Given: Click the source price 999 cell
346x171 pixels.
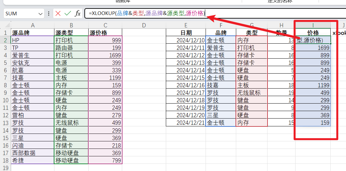Looking at the screenshot, I should click(105, 40).
